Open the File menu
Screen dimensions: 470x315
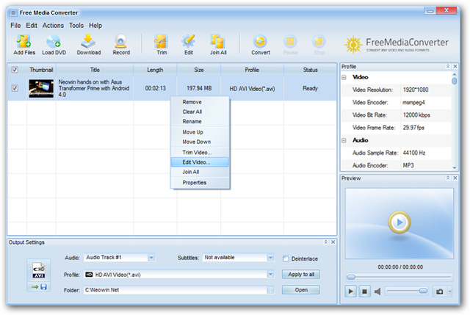15,26
